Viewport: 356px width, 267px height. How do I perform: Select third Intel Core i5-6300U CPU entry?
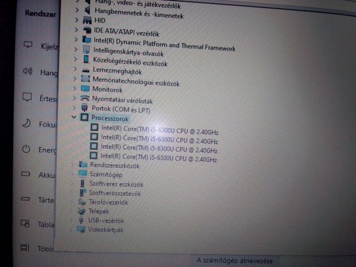point(158,149)
